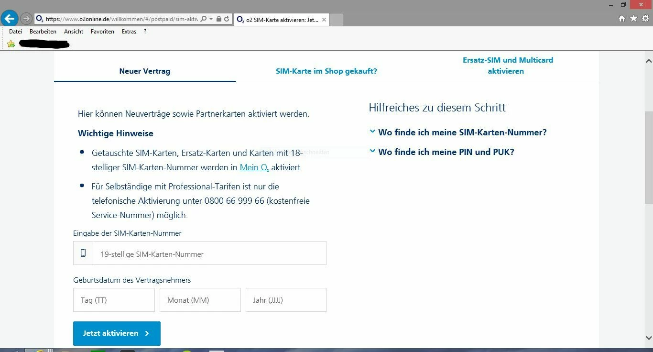Image resolution: width=653 pixels, height=352 pixels.
Task: Click the Wichtige Hinweise heading
Action: pyautogui.click(x=116, y=133)
